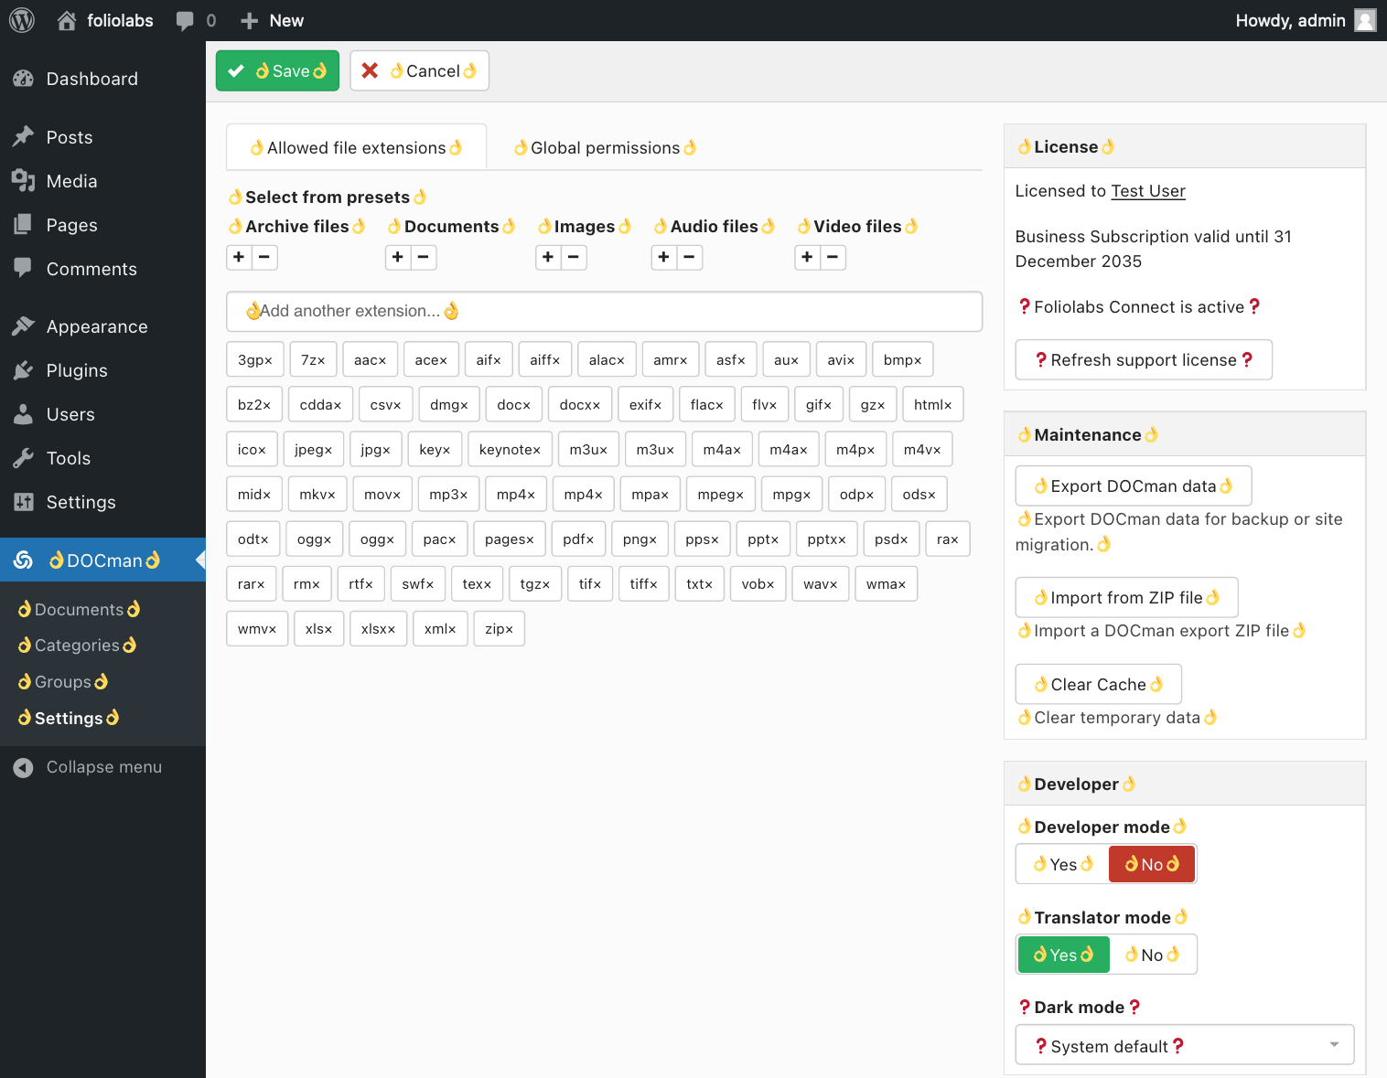Remove the tiff extension tag
Image resolution: width=1387 pixels, height=1078 pixels.
[653, 584]
